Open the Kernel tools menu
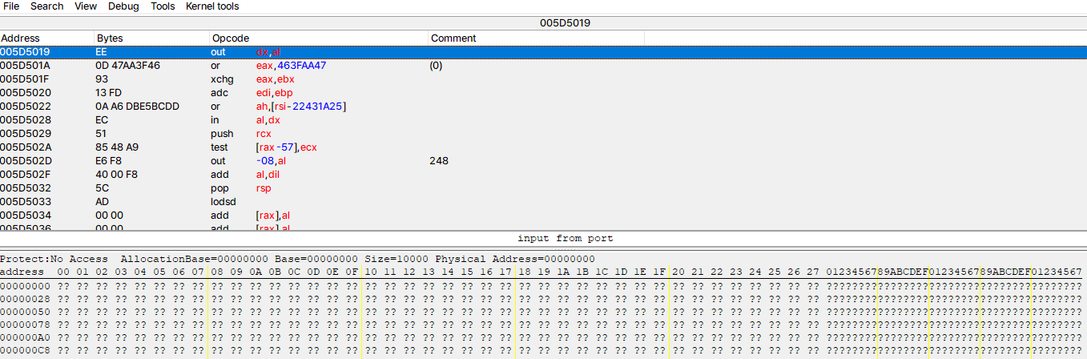This screenshot has height=359, width=1087. pos(212,6)
